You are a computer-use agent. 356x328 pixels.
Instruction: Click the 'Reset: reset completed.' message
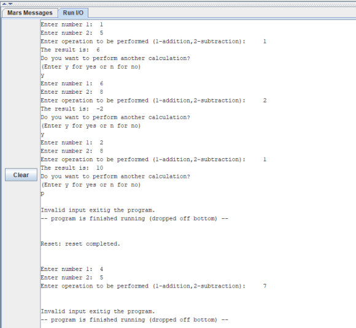80,244
